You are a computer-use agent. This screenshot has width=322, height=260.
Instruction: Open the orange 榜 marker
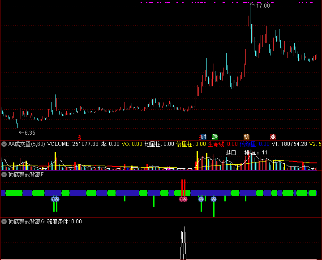(246, 136)
